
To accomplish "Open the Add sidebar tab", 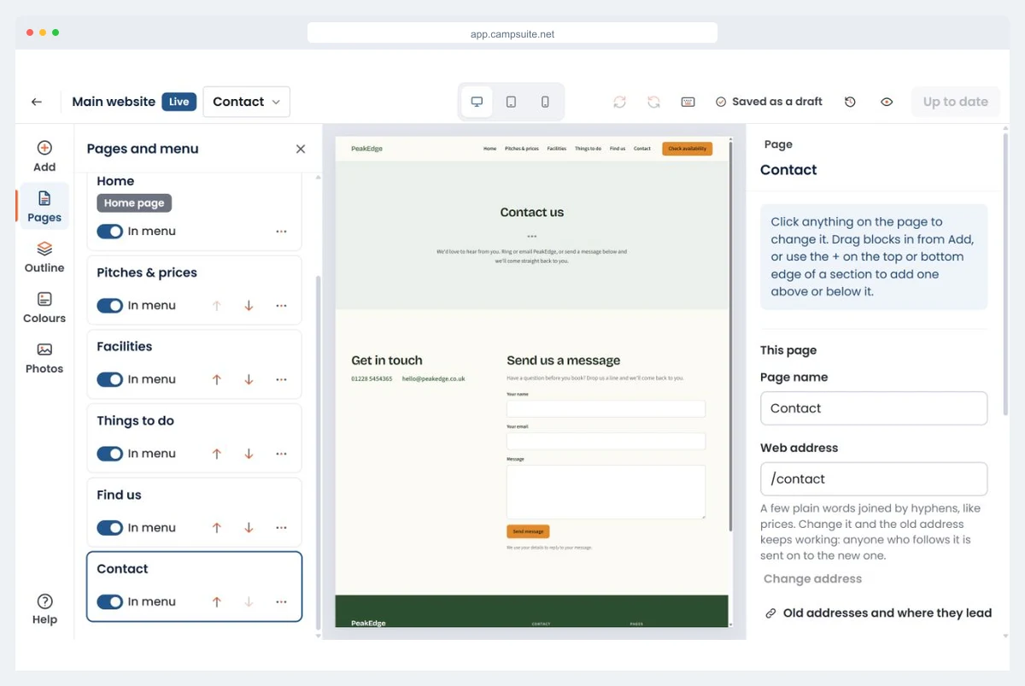I will (44, 156).
